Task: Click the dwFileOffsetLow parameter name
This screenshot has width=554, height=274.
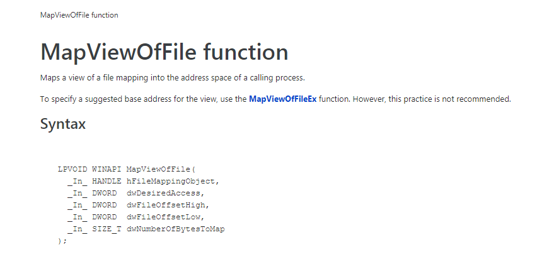Action: click(x=165, y=217)
